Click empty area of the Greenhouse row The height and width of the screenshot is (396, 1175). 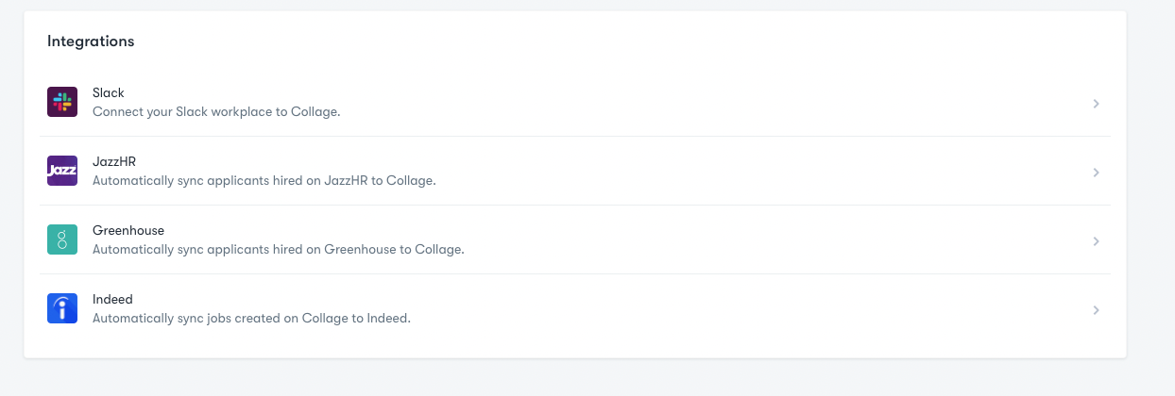[x=756, y=239]
